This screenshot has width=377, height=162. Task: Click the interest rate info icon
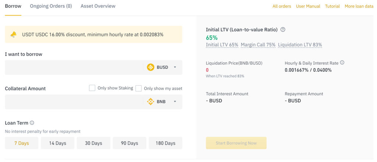(x=342, y=63)
